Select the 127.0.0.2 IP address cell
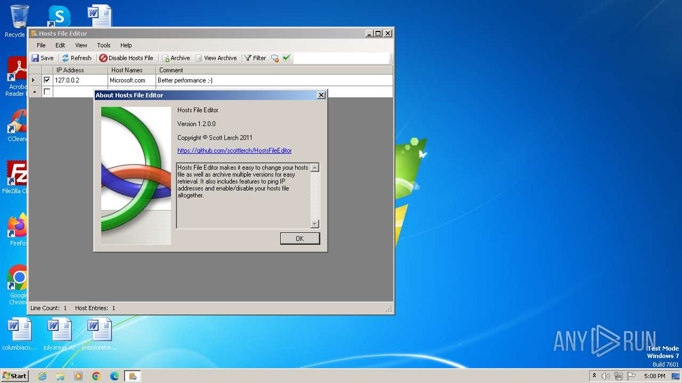This screenshot has width=682, height=383. 80,80
